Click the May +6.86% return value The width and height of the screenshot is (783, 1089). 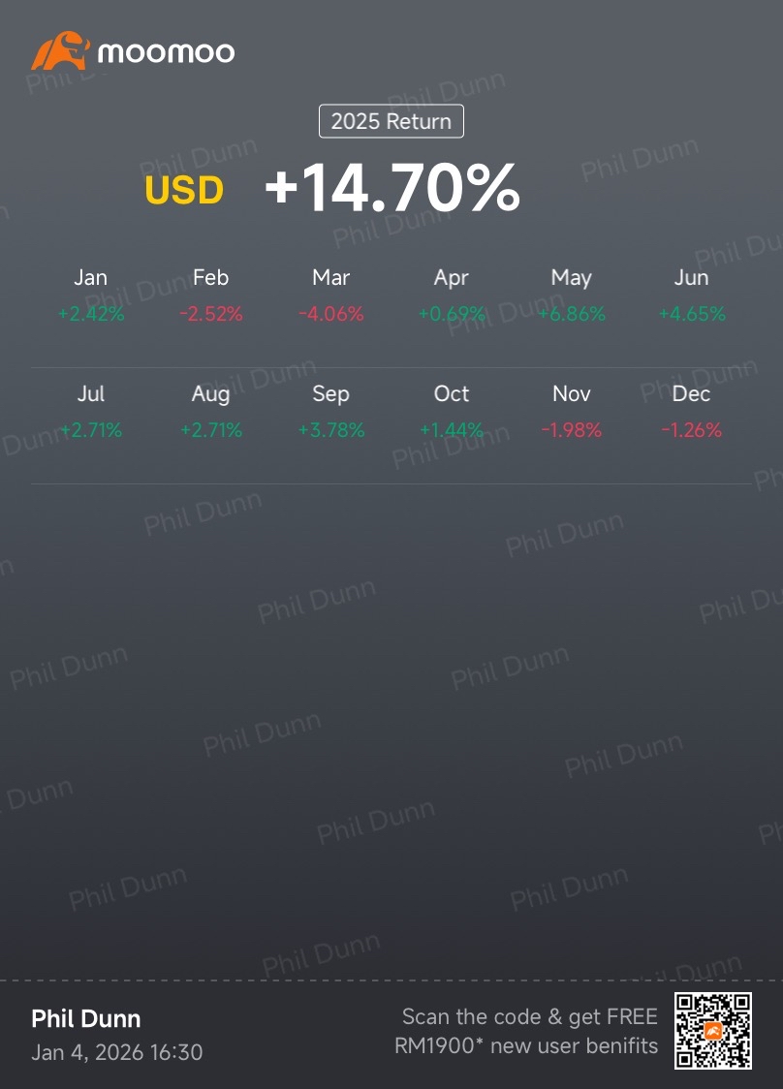(x=572, y=314)
